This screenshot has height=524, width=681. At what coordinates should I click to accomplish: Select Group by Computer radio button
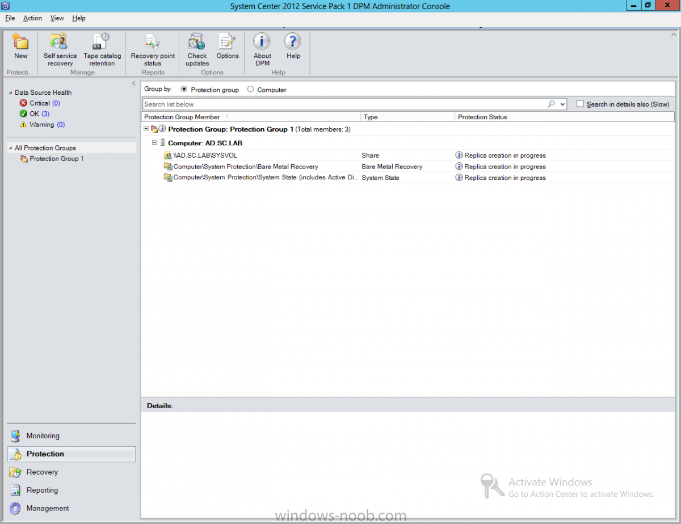tap(250, 89)
